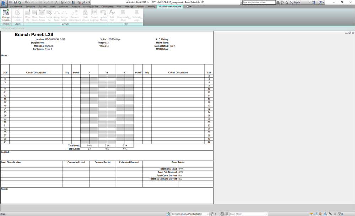Click the Sign In link
Viewport: 355px width, 216px height.
coord(297,2)
